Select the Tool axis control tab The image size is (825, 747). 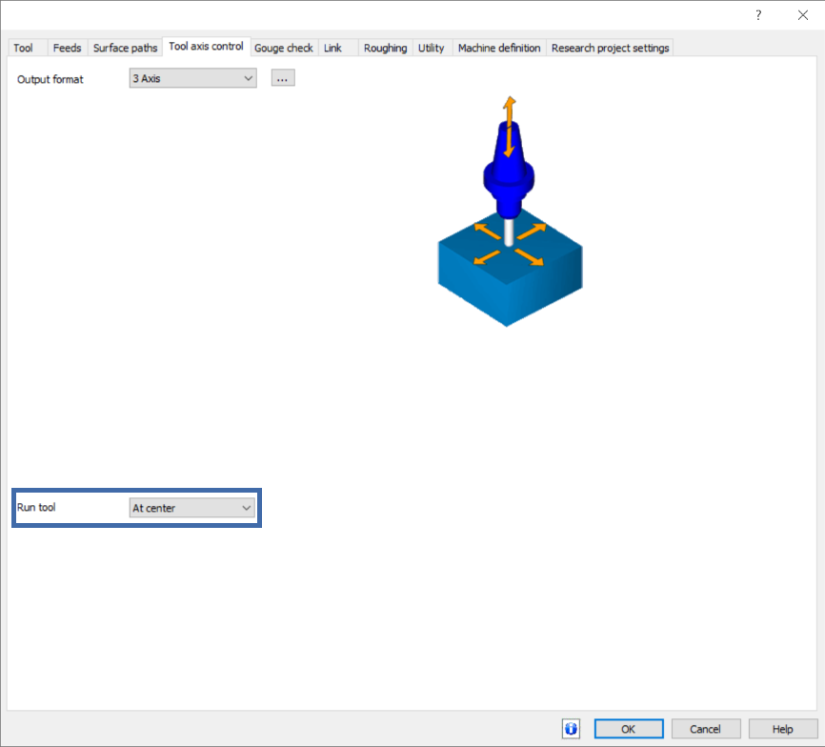pos(206,47)
